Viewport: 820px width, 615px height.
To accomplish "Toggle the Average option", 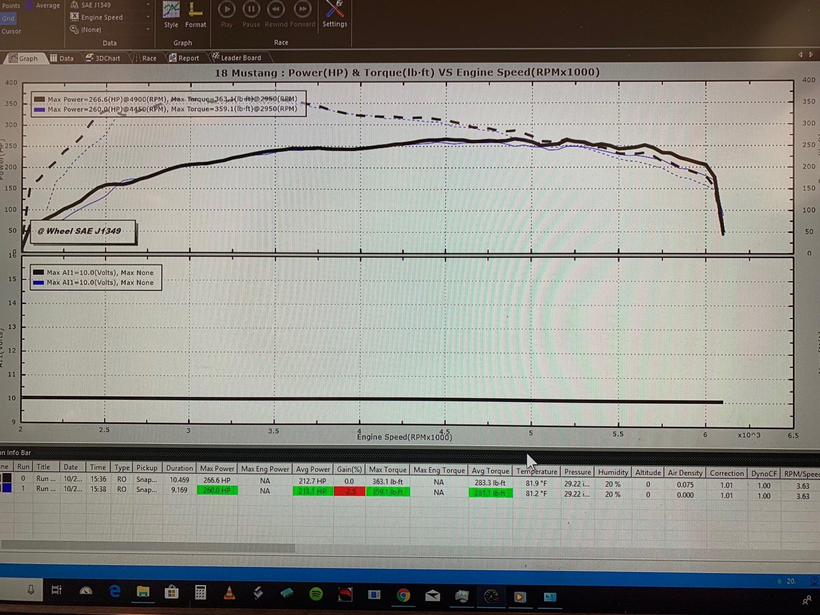I will click(44, 5).
